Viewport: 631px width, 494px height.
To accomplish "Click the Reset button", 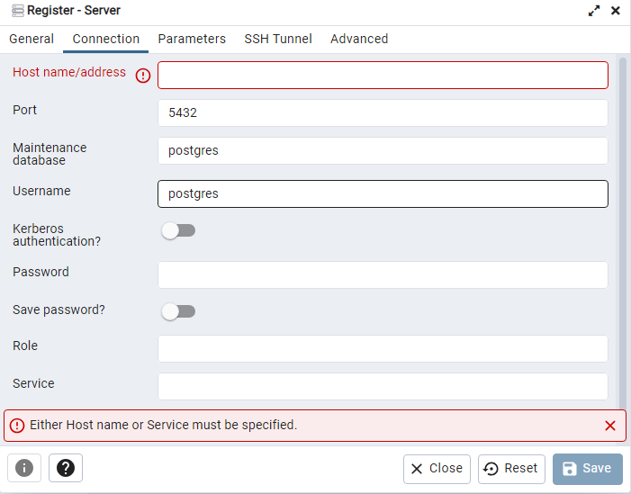I will click(x=511, y=469).
